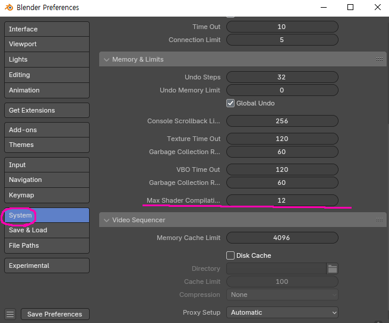Screen dimensions: 389x323
Task: Open the Themes section
Action: point(47,145)
